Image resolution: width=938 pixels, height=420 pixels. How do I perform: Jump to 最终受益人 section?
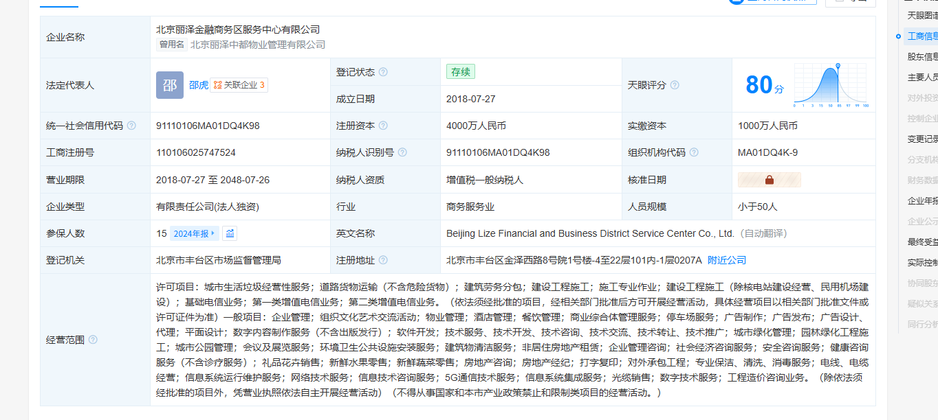922,242
